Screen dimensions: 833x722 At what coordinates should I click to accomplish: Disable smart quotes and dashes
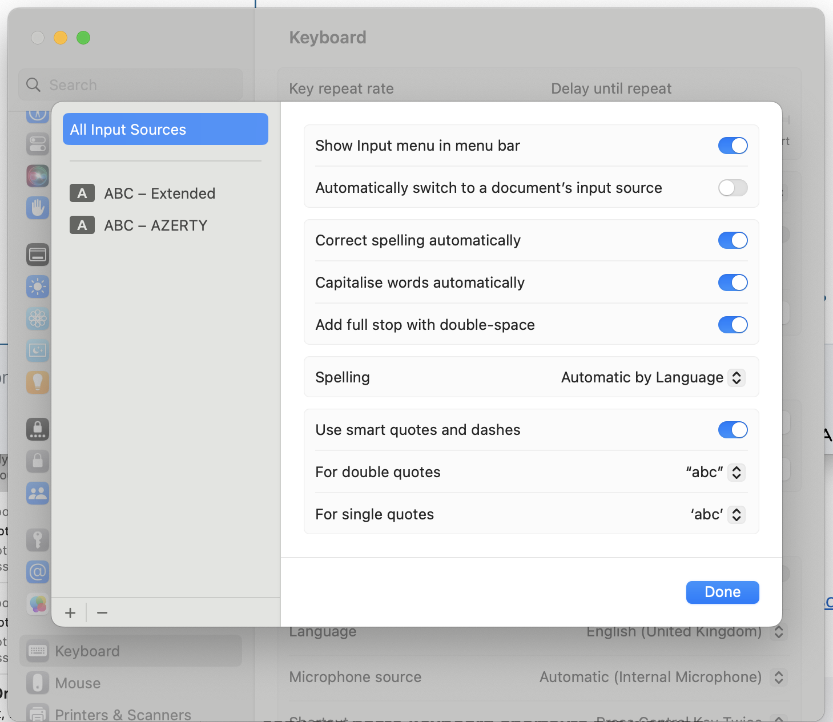[x=733, y=430]
